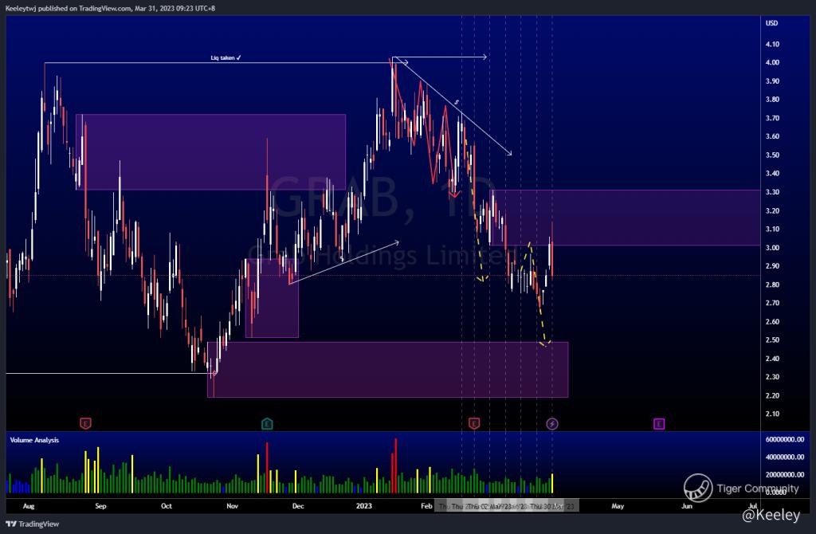The height and width of the screenshot is (534, 816).
Task: Click the tall red volume bar in mid-January
Action: click(395, 465)
